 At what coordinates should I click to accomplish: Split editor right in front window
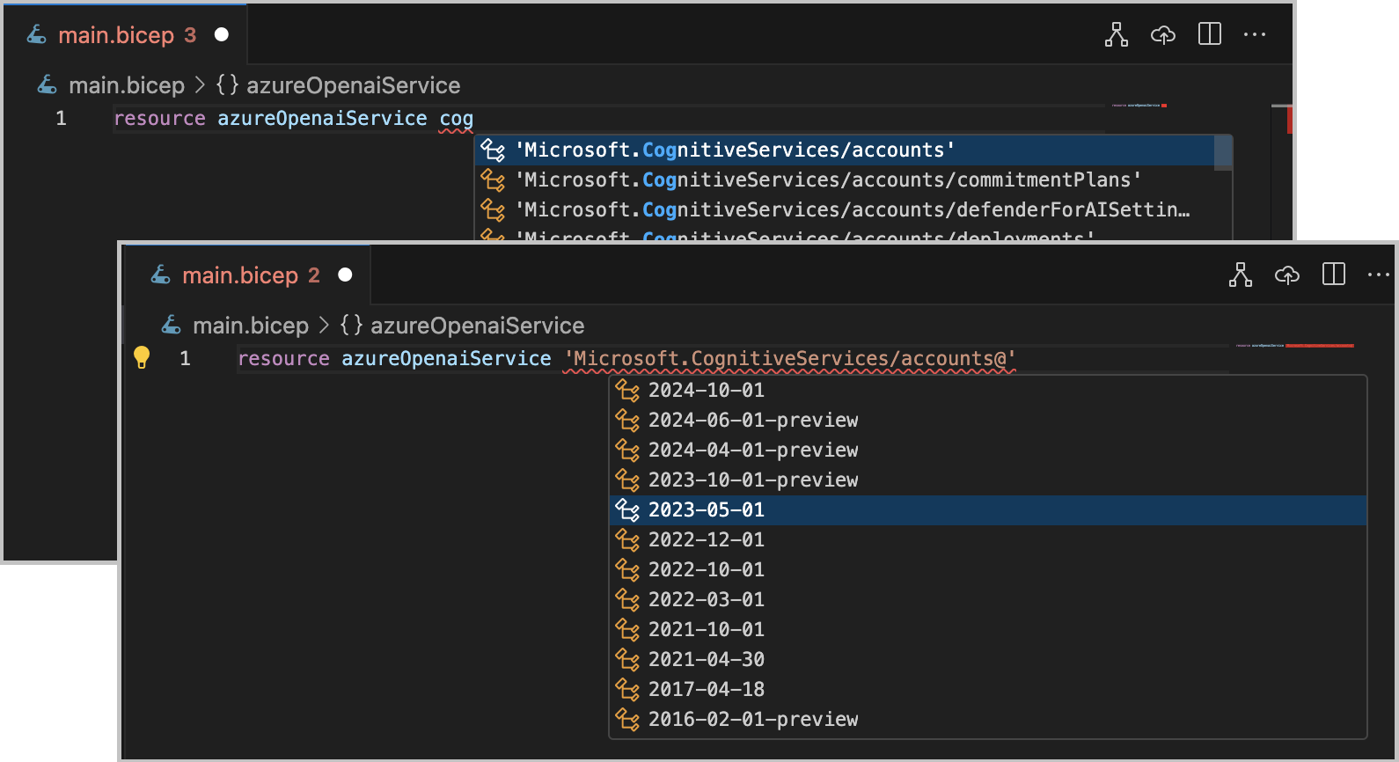click(1334, 275)
